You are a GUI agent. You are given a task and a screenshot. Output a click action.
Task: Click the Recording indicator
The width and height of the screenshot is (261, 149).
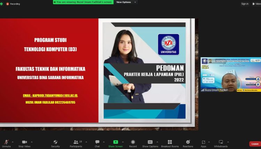tap(13, 4)
